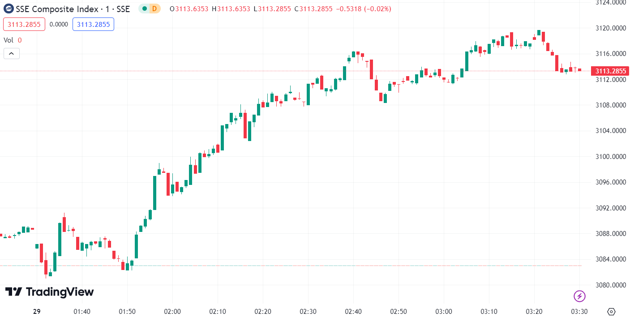Click the blue buy price 3113.2855 button
630x317 pixels.
tap(93, 24)
